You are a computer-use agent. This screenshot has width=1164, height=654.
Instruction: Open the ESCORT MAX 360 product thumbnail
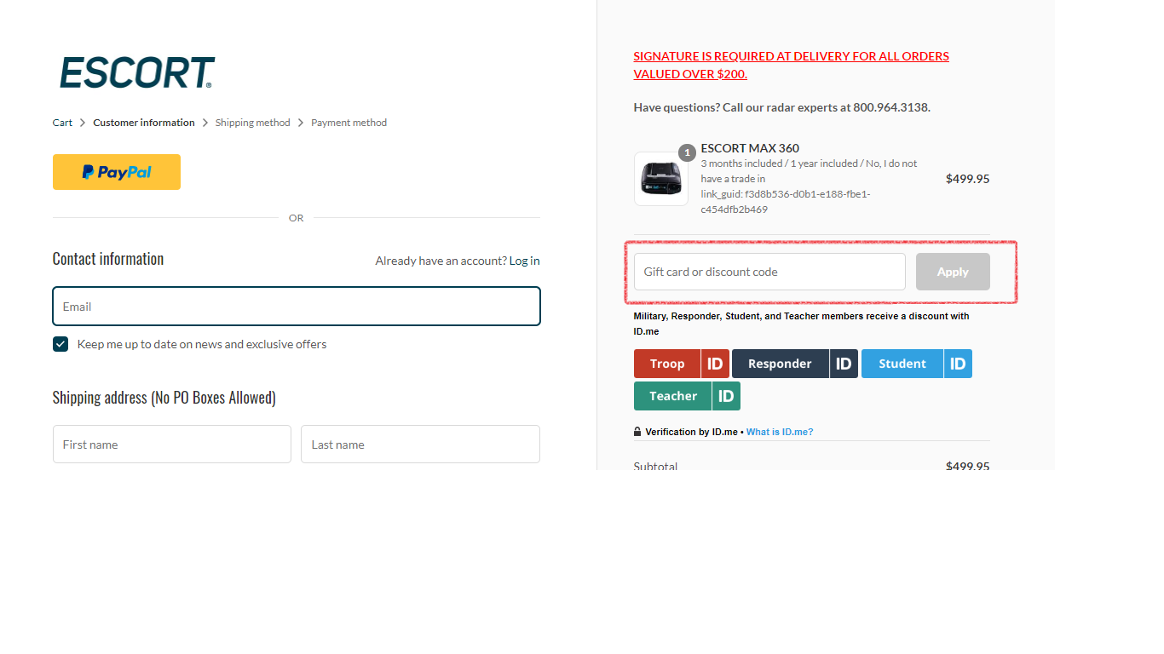point(661,179)
